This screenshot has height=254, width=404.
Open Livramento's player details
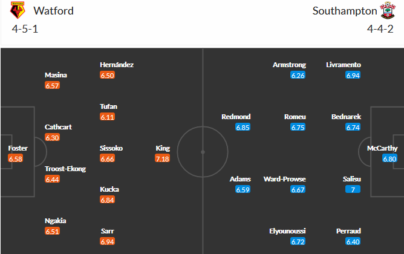click(343, 65)
